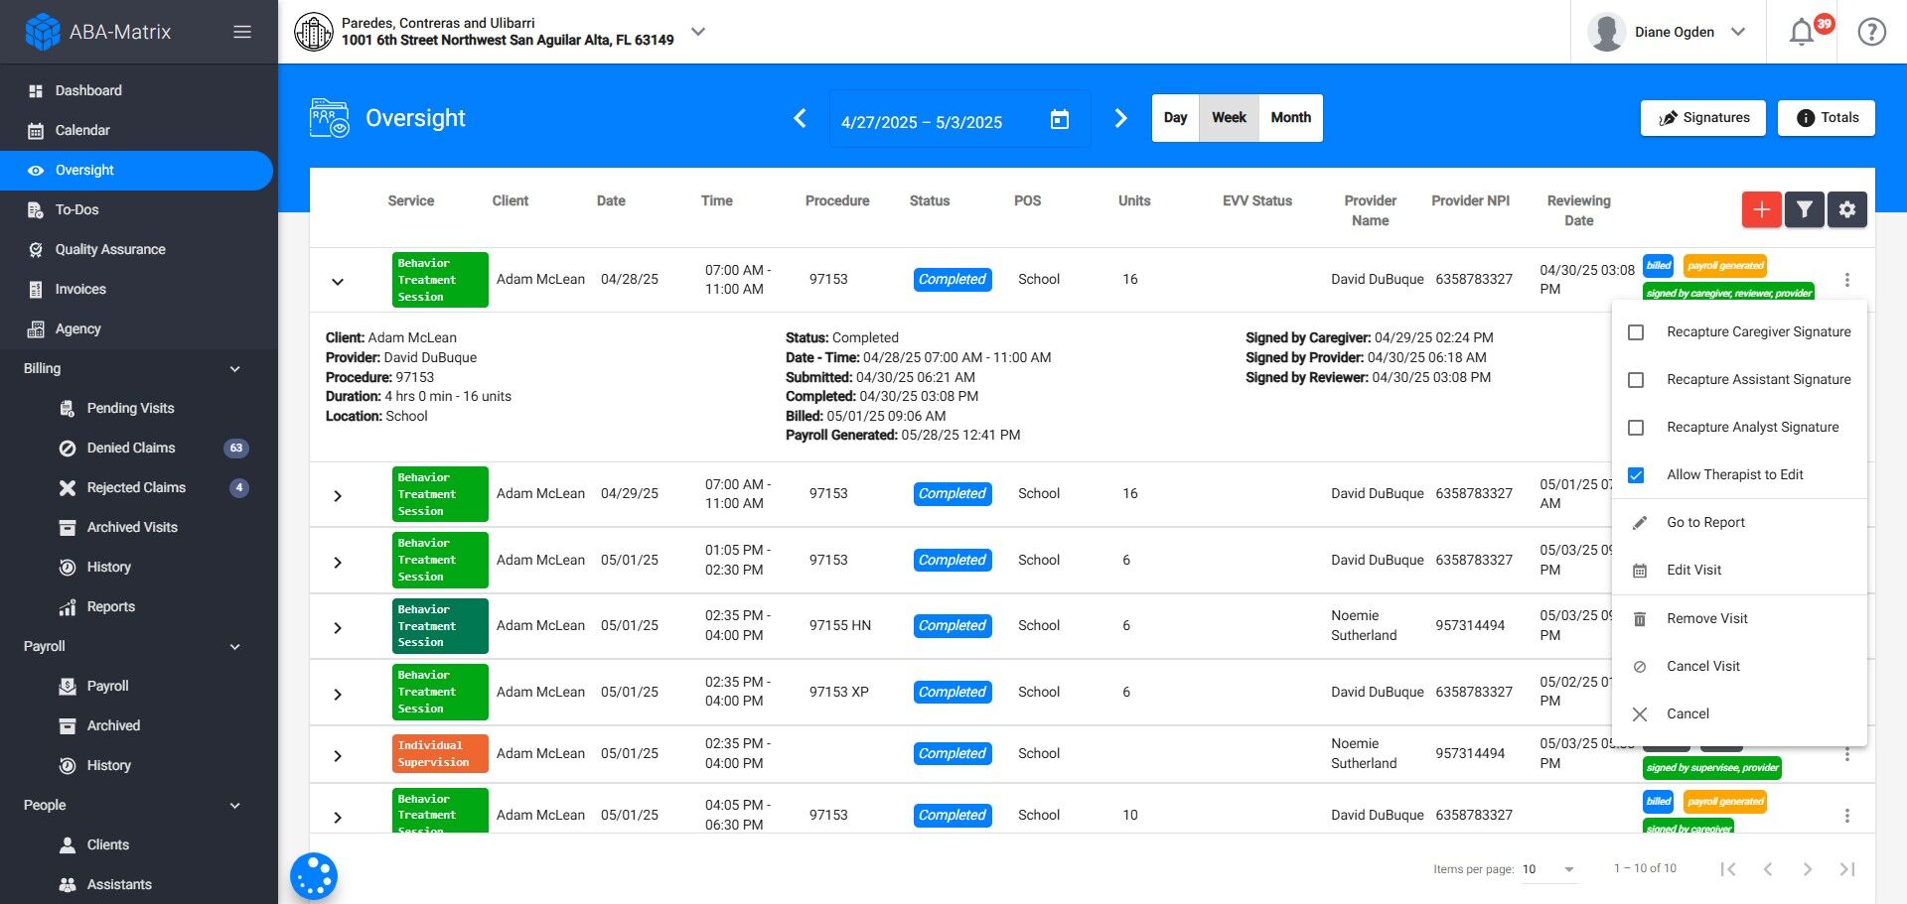The width and height of the screenshot is (1907, 904).
Task: Open the items per page dropdown
Action: (1549, 869)
